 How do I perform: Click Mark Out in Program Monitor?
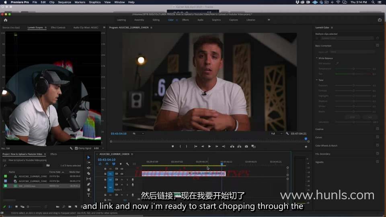click(x=187, y=146)
